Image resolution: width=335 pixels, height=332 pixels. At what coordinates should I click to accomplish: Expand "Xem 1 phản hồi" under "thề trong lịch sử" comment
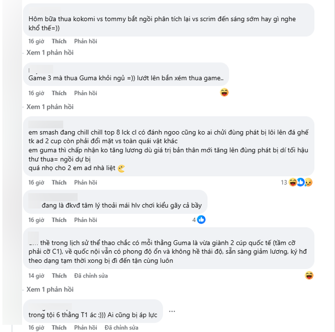click(50, 290)
